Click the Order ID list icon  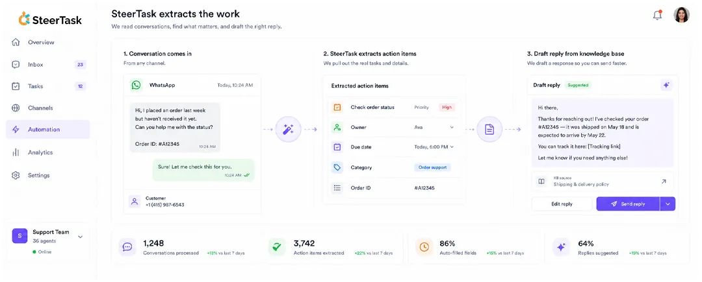click(x=337, y=188)
